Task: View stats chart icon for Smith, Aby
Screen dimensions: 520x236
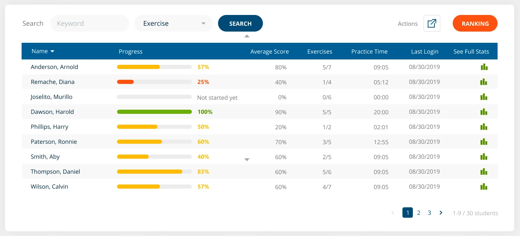Action: point(483,157)
